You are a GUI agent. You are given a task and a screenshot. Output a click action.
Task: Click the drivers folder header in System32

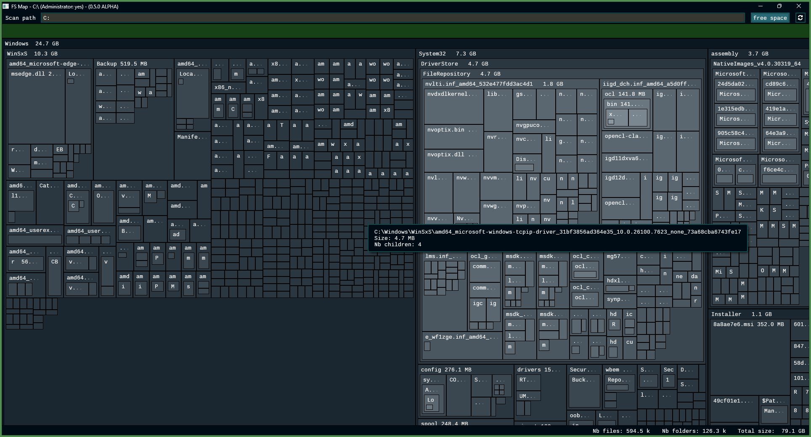[539, 370]
